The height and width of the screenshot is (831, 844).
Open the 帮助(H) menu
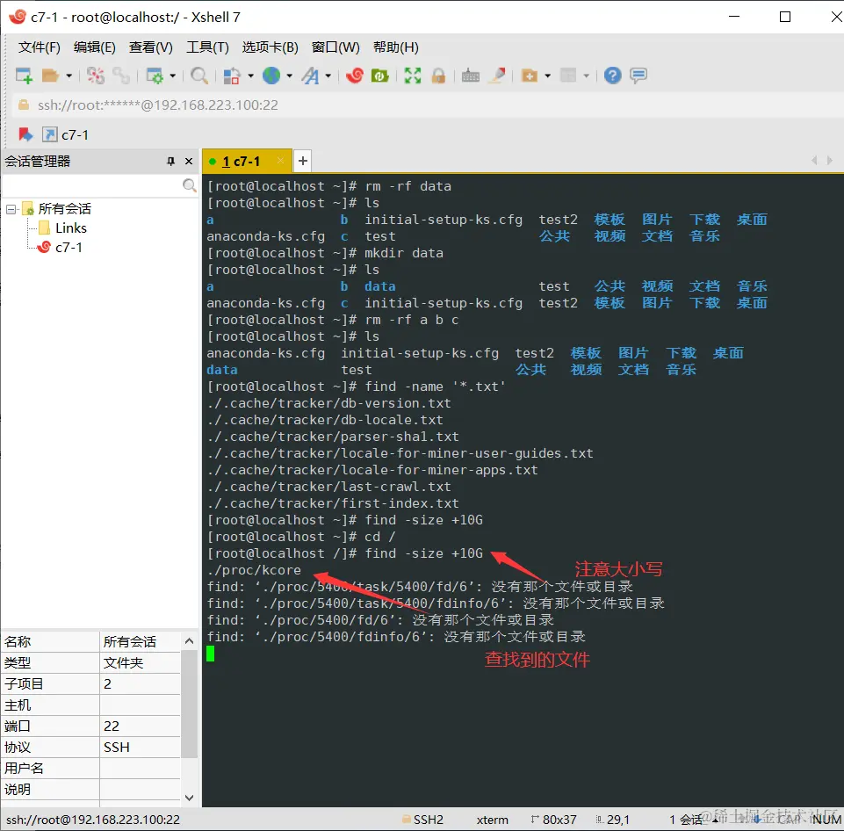(x=395, y=47)
